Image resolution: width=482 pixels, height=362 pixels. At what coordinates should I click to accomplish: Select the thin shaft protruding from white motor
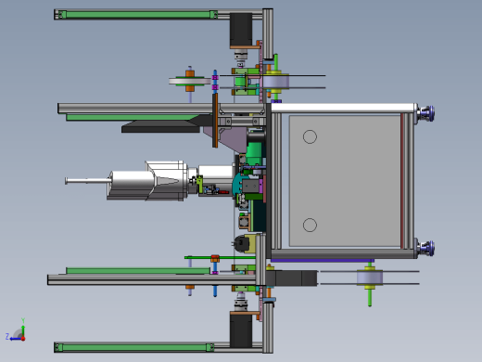(x=87, y=181)
